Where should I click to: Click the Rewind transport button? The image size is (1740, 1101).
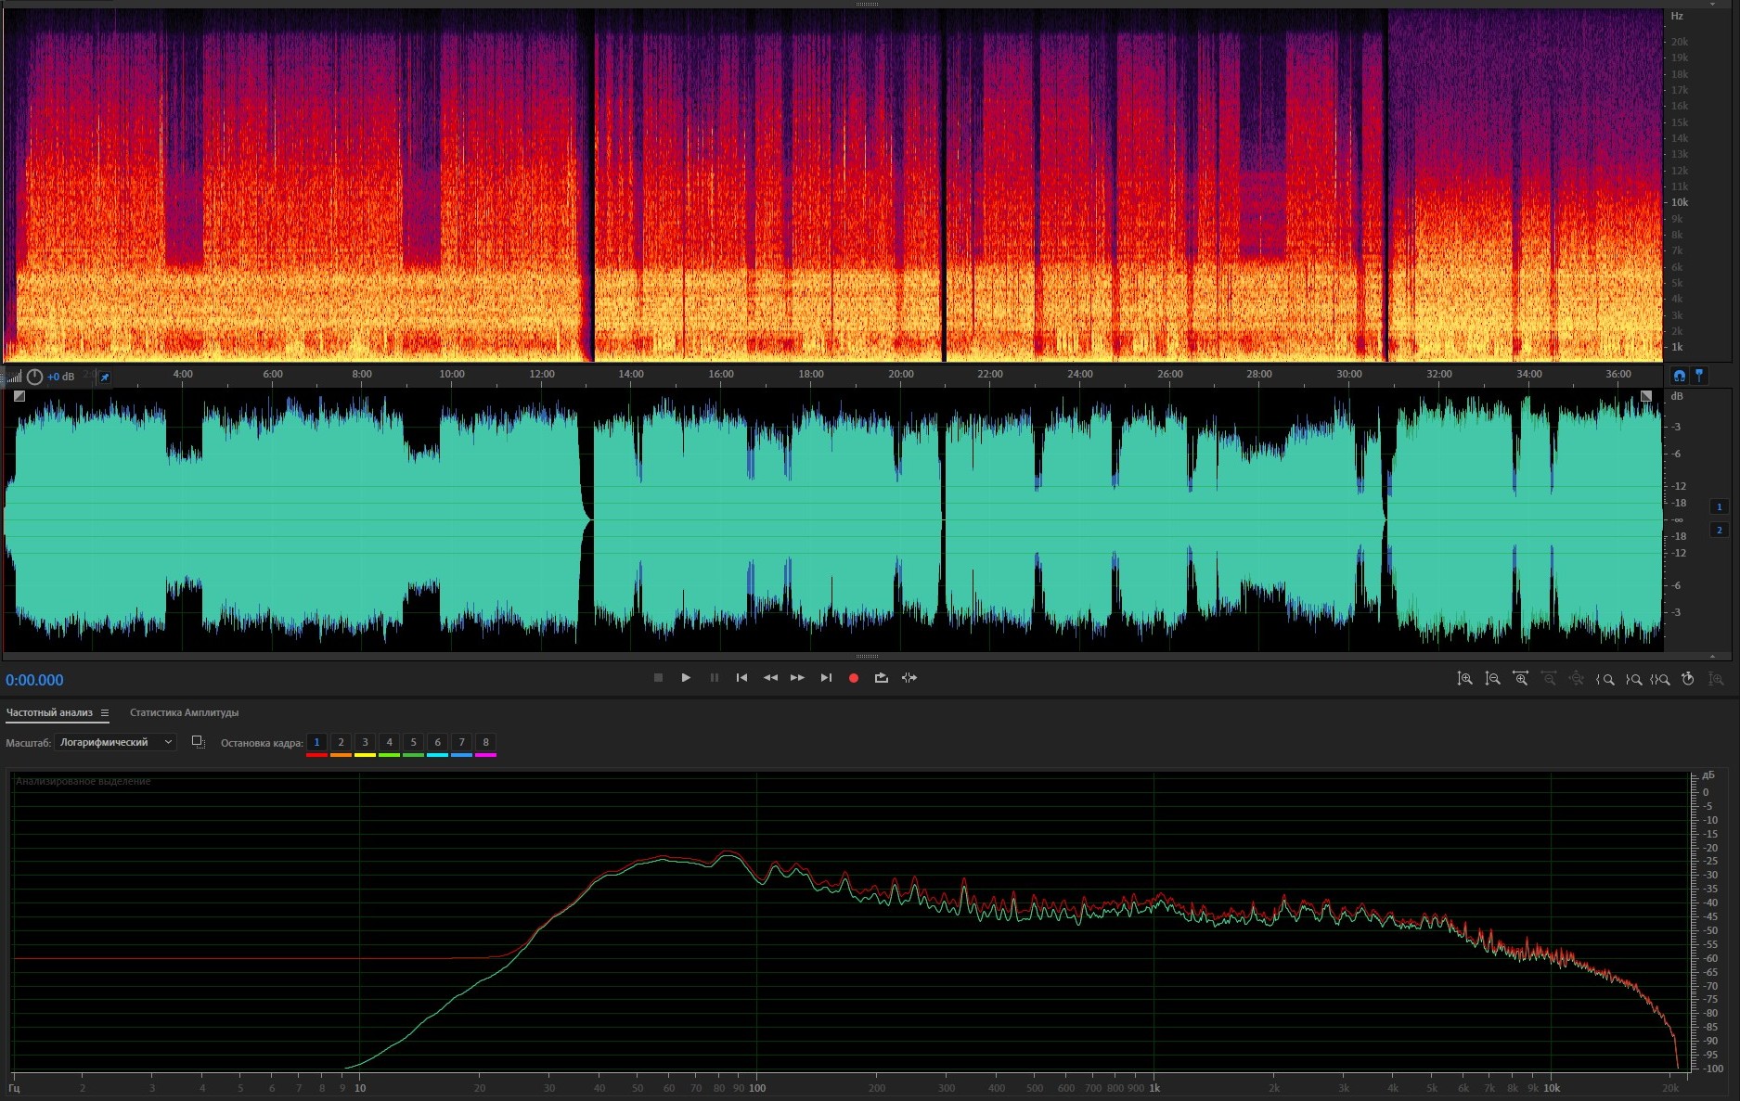coord(770,678)
